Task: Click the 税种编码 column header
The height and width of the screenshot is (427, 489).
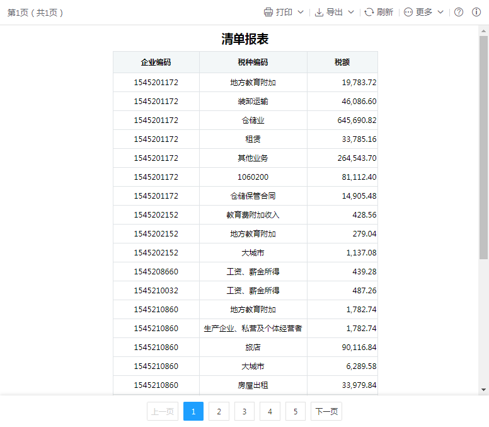Action: 253,62
